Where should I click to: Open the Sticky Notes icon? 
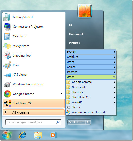(7, 46)
